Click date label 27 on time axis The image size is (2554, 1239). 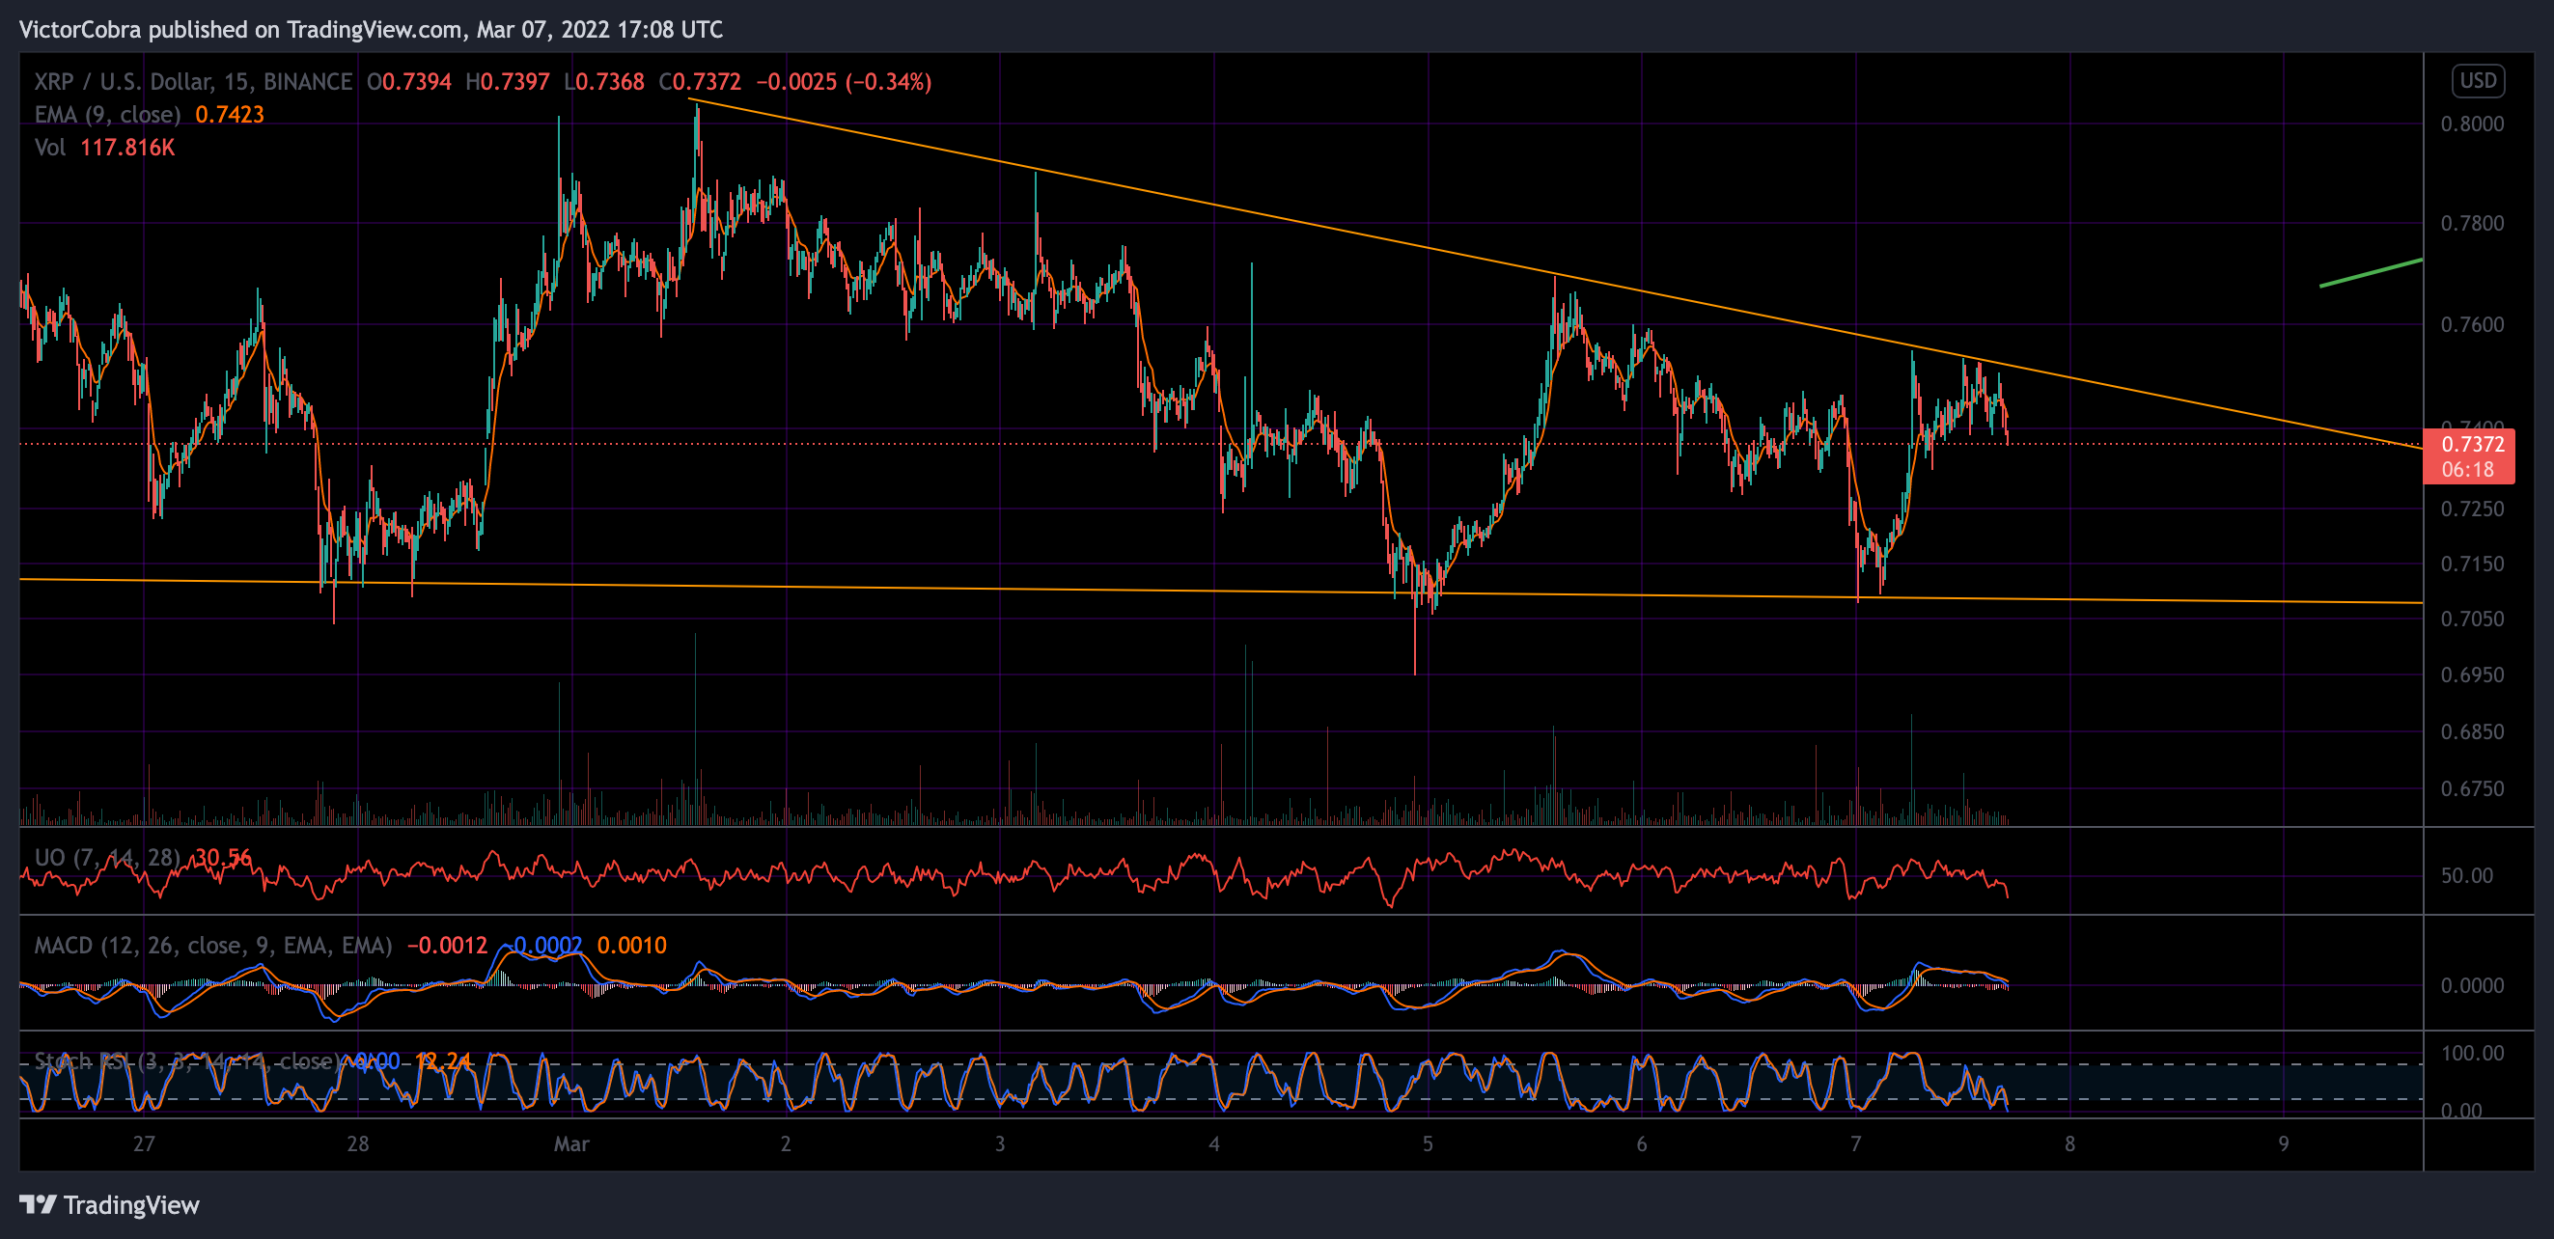tap(144, 1143)
